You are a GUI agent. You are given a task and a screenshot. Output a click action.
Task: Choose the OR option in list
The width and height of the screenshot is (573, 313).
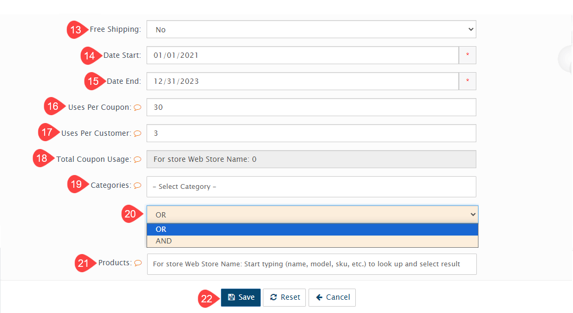(312, 229)
